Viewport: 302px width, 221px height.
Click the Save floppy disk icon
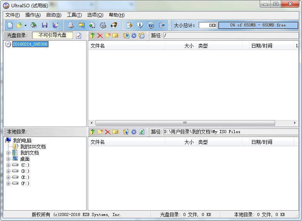[45, 25]
